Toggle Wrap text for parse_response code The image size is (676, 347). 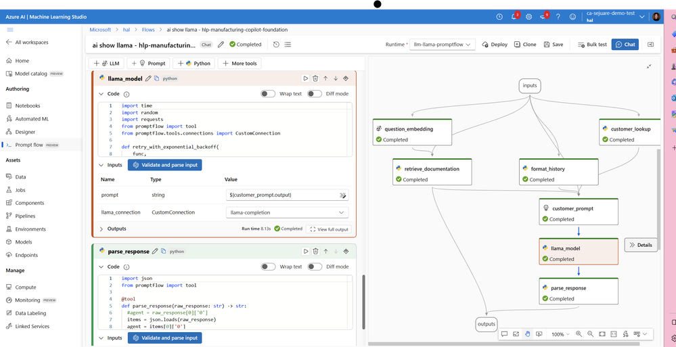tap(268, 267)
